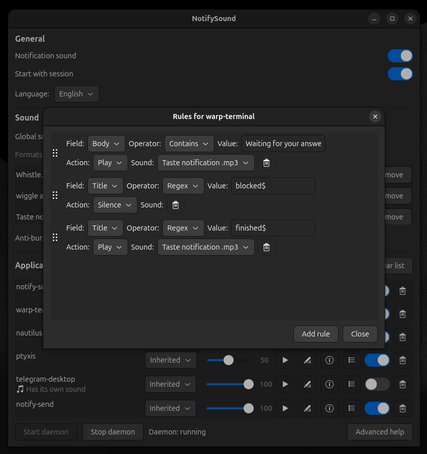
Task: Open the Operator dropdown of the blocked$ rule
Action: click(183, 186)
